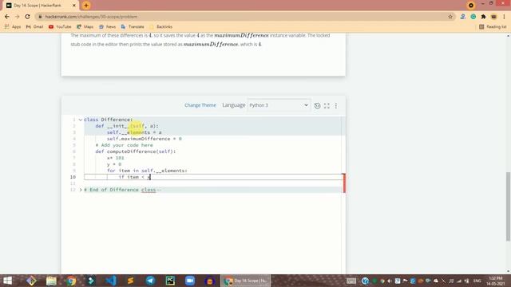The height and width of the screenshot is (287, 511).
Task: Select the Day 14: Scope HackerRank tab
Action: point(40,6)
